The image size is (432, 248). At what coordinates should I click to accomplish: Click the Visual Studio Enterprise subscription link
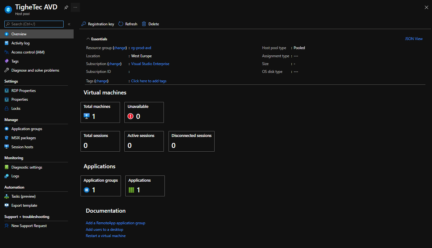pos(150,64)
